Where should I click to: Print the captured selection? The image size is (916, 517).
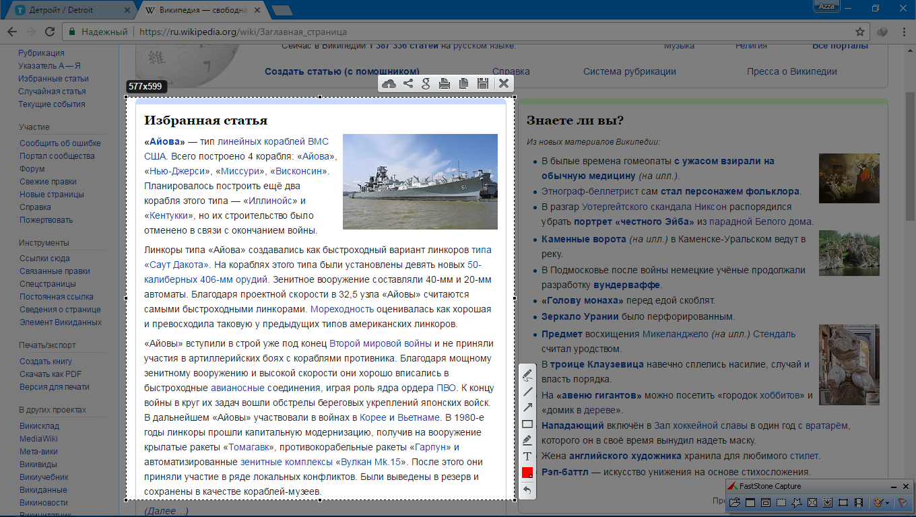tap(445, 83)
